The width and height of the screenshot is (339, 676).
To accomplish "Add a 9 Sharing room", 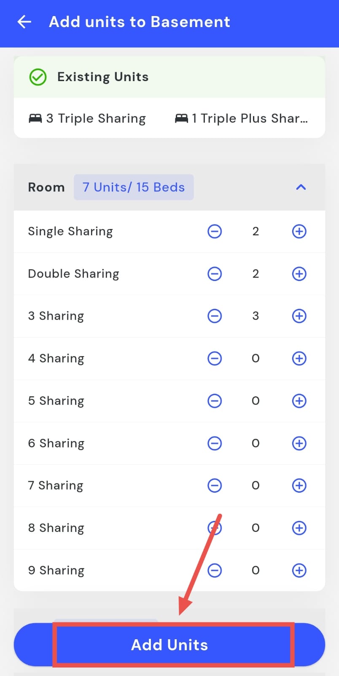I will [299, 570].
